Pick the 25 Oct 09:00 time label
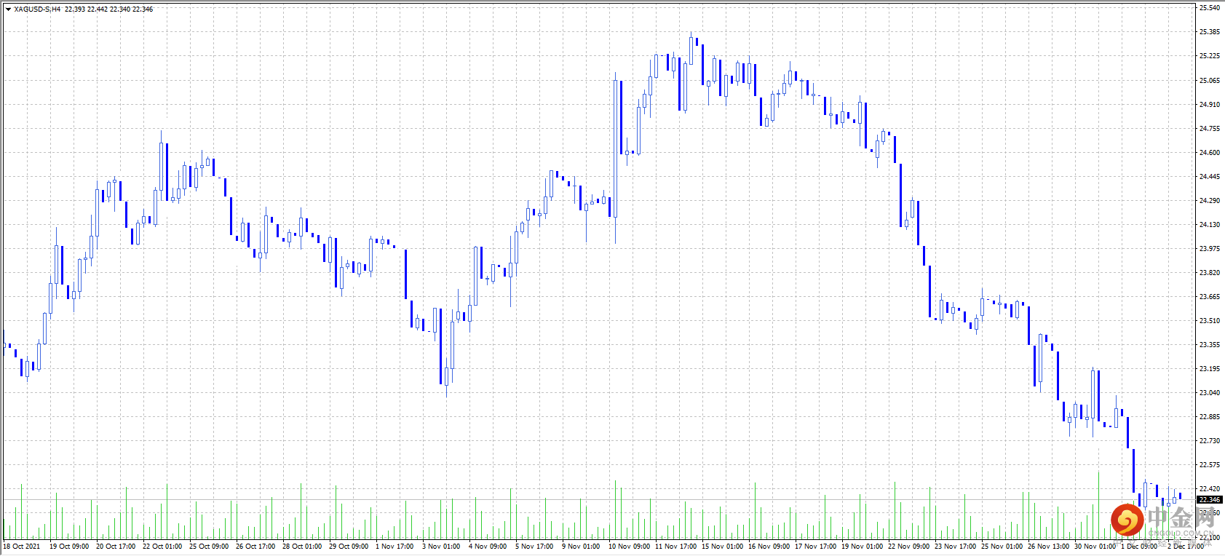1225x556 pixels. click(x=209, y=547)
